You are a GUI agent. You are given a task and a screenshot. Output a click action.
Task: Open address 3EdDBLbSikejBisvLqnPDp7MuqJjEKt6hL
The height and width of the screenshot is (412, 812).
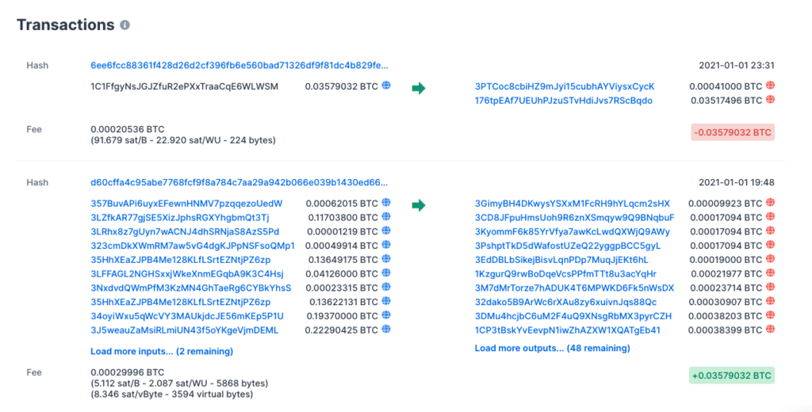point(561,260)
